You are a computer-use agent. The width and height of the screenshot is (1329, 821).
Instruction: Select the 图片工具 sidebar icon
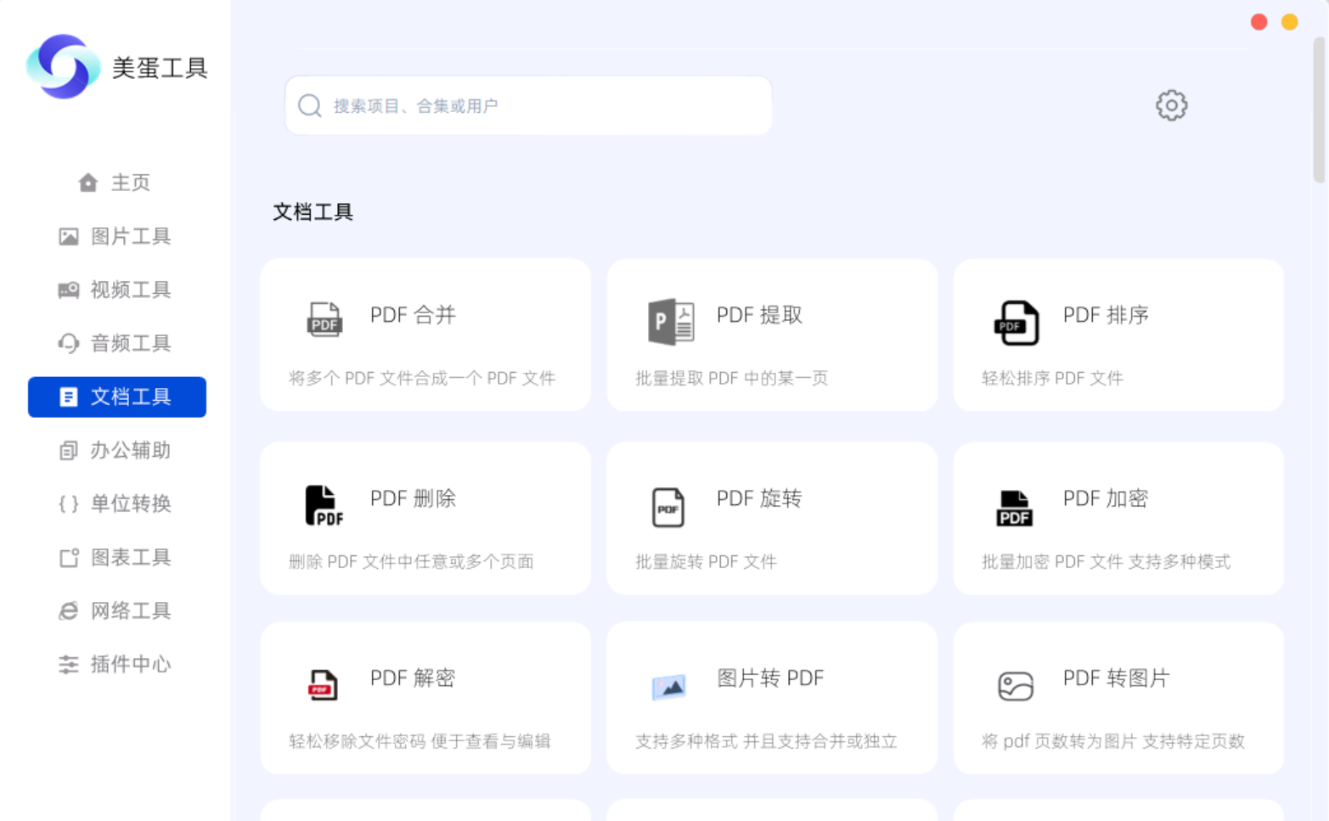69,236
